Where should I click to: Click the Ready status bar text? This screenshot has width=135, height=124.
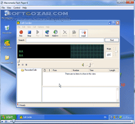(23, 105)
